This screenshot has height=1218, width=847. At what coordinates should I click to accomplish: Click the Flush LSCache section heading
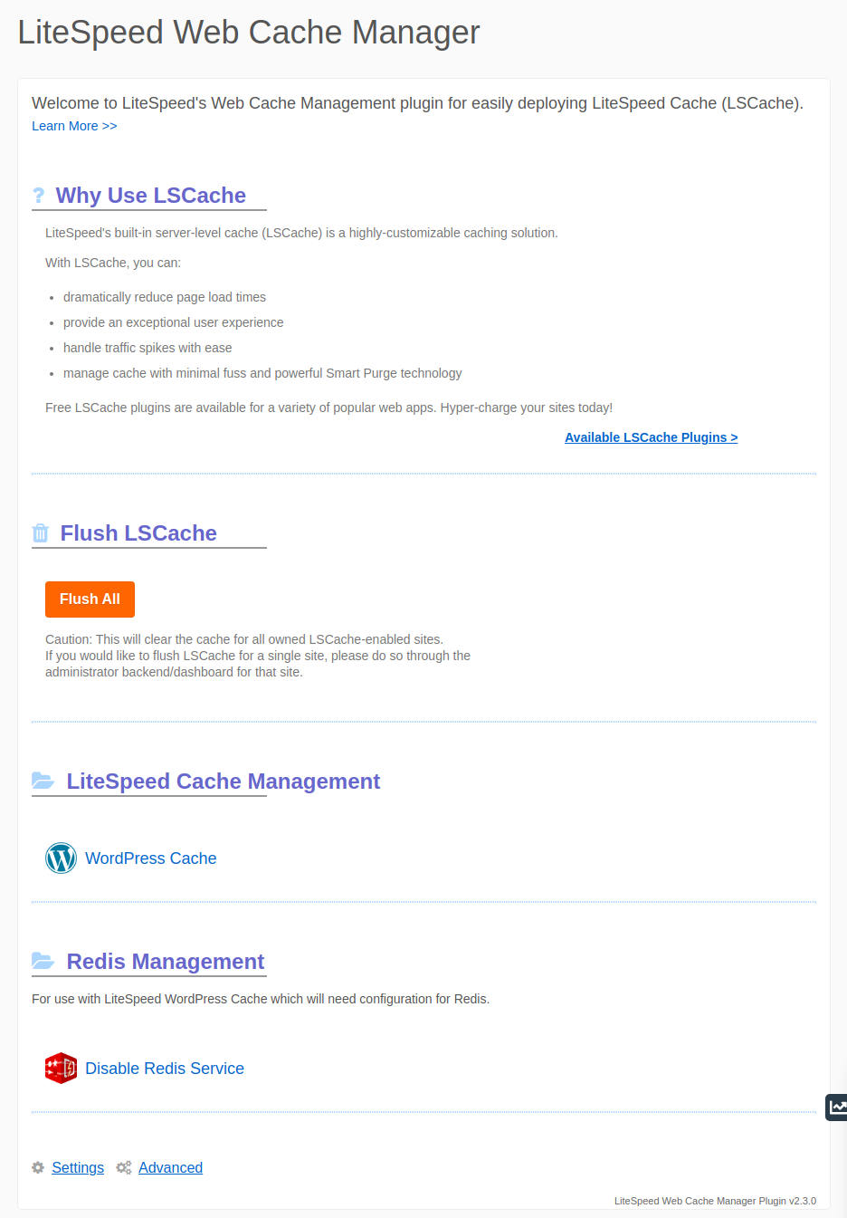(138, 532)
